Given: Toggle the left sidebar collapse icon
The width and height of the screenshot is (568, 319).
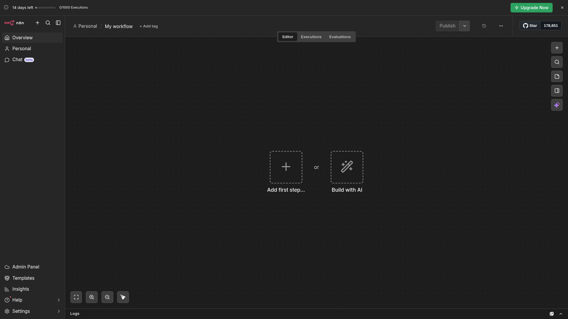Looking at the screenshot, I should (x=58, y=23).
